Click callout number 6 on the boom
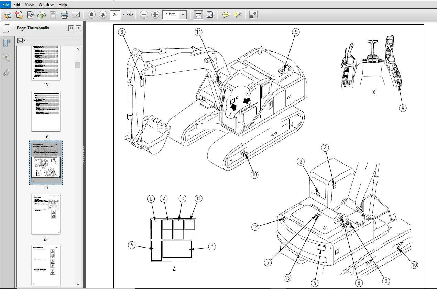Viewport: 437px width, 289px height. tap(122, 32)
